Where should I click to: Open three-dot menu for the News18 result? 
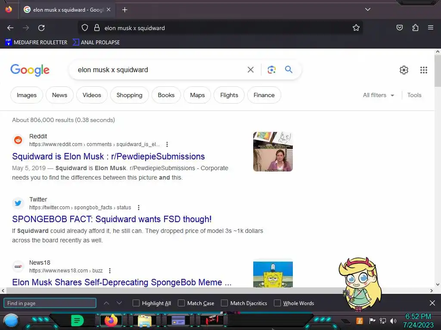coord(110,271)
